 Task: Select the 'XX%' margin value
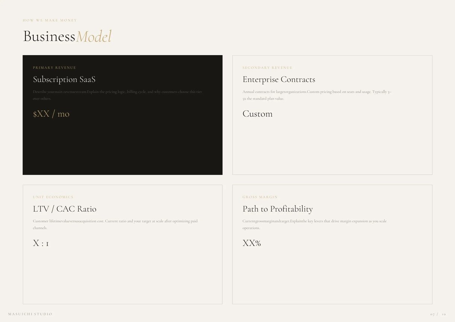click(252, 243)
